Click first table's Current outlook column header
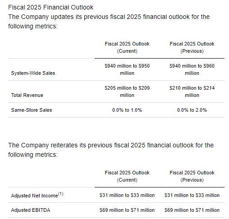 127,47
